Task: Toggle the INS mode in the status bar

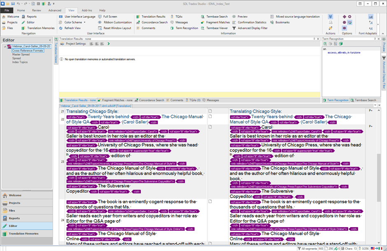Action: [x=321, y=249]
